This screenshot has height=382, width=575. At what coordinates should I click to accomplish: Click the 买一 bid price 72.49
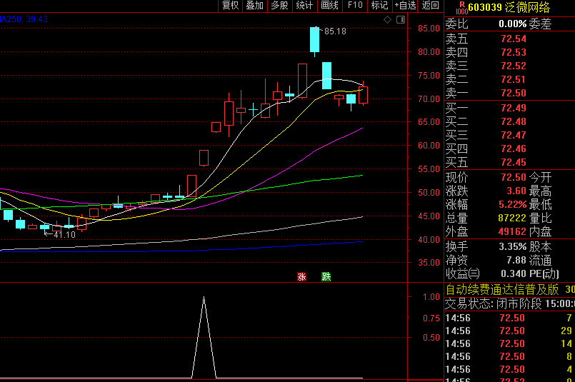pos(513,108)
